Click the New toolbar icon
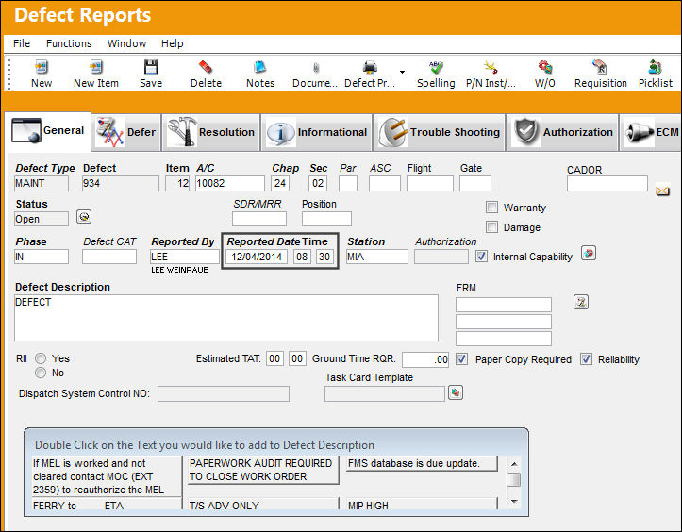682x532 pixels. [x=42, y=67]
